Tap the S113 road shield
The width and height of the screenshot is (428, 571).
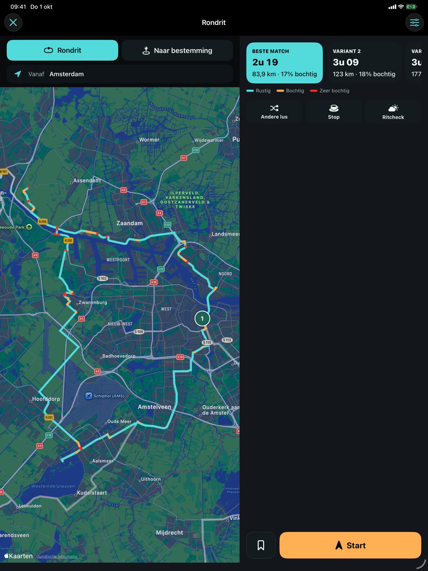tap(227, 340)
